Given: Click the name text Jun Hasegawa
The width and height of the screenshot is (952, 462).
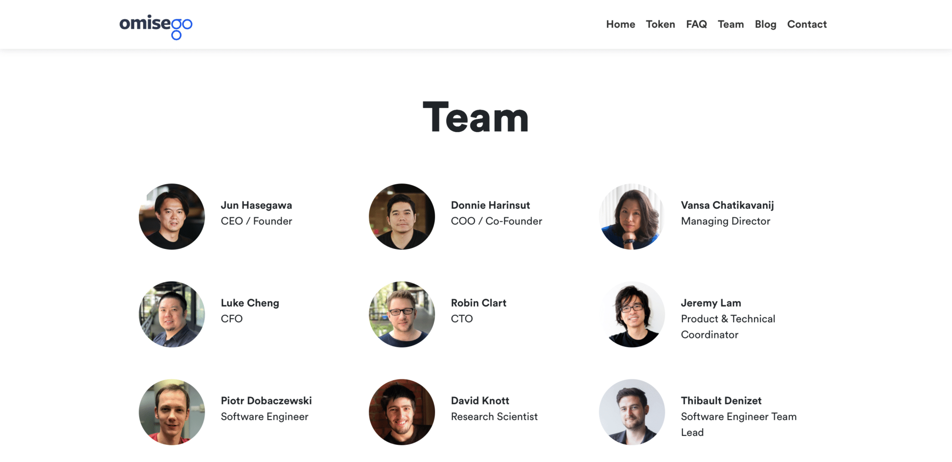Looking at the screenshot, I should (256, 205).
